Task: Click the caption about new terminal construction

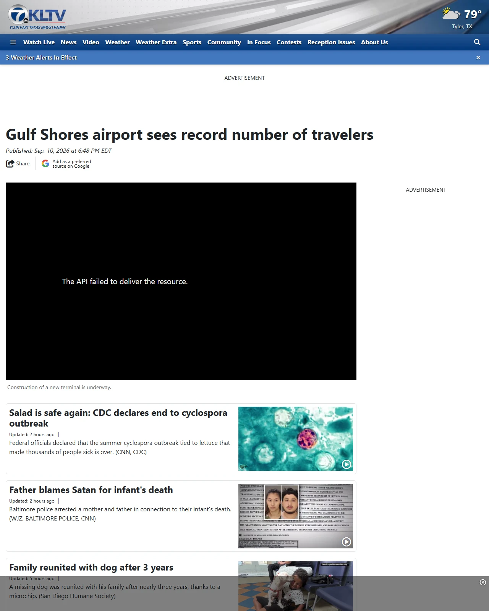Action: point(59,387)
